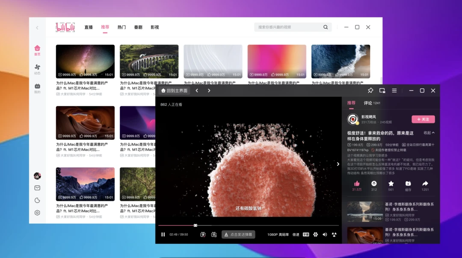Open the mail messages icon in sidebar
Screen dimensions: 462x258
pyautogui.click(x=37, y=188)
